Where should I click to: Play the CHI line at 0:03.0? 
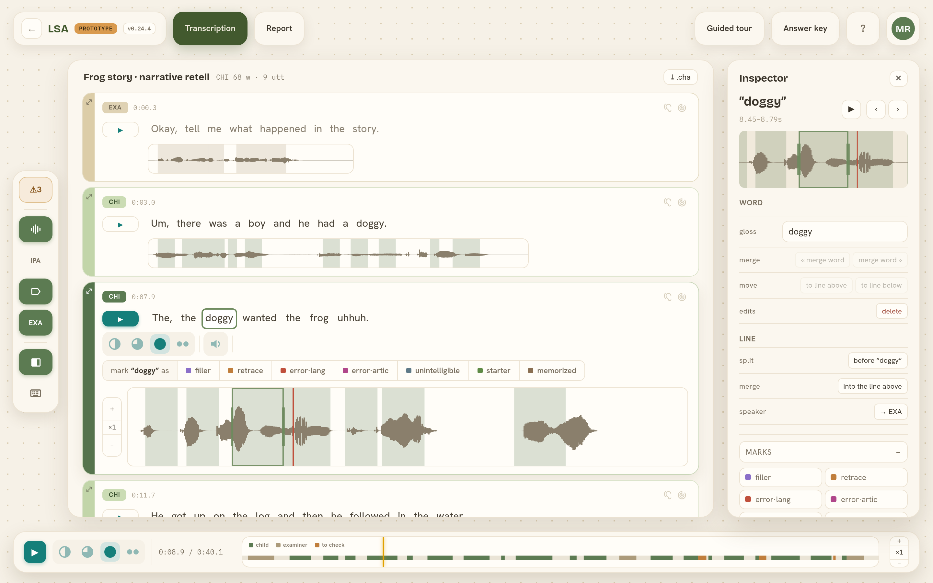[120, 224]
